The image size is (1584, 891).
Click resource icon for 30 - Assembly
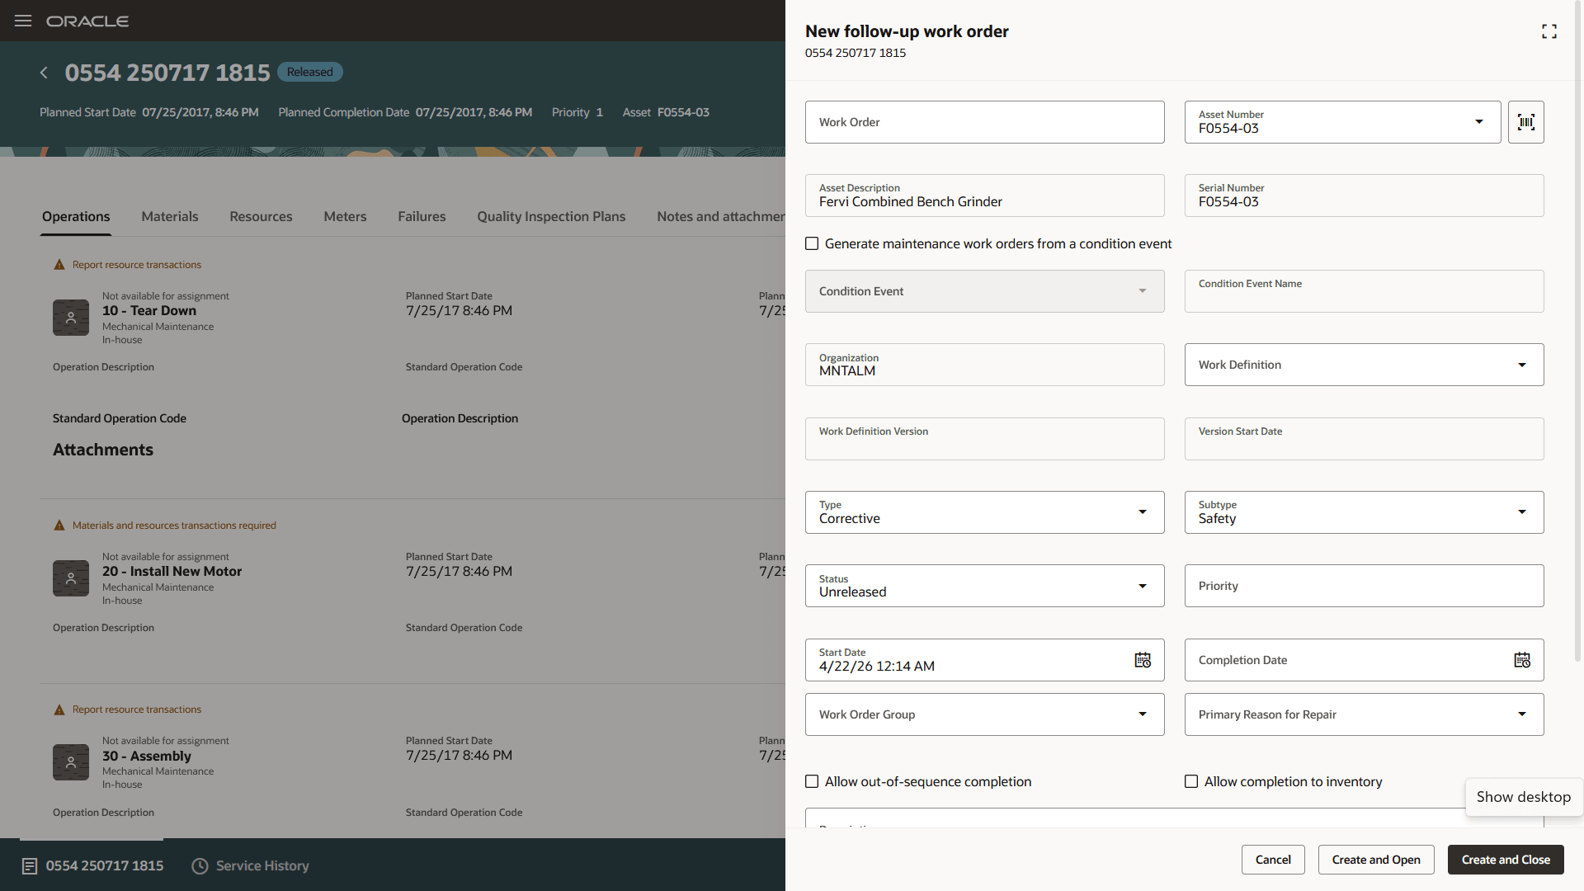pos(71,762)
